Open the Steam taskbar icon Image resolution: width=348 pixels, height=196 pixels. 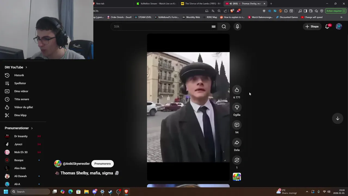(x=110, y=192)
